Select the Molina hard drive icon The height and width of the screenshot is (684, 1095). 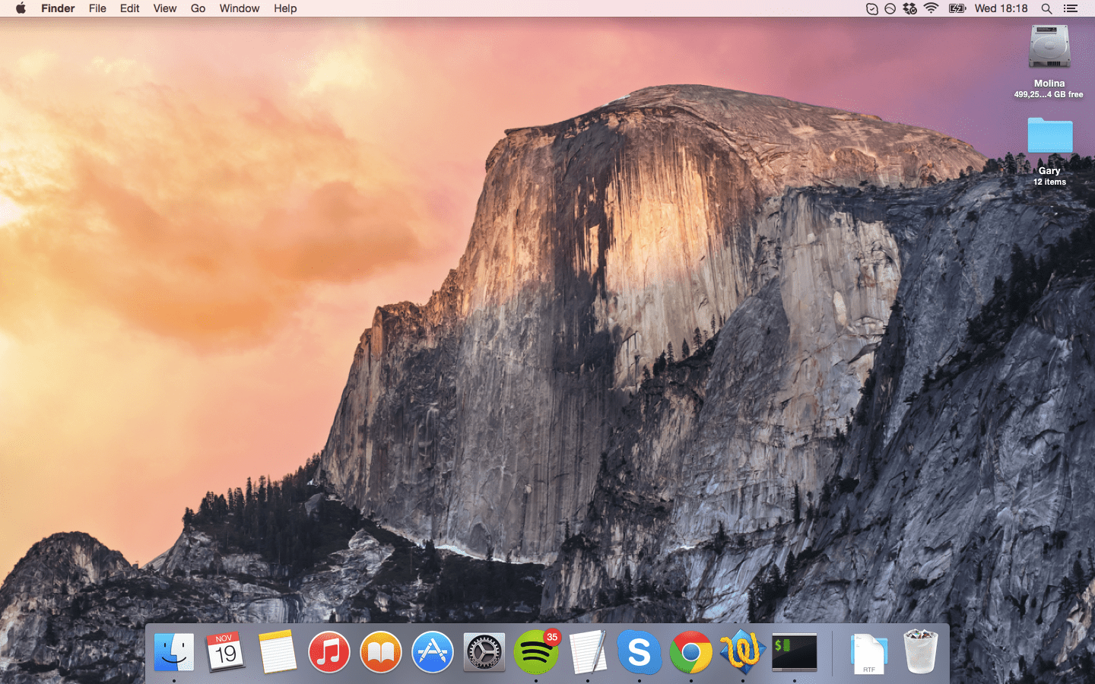1049,48
